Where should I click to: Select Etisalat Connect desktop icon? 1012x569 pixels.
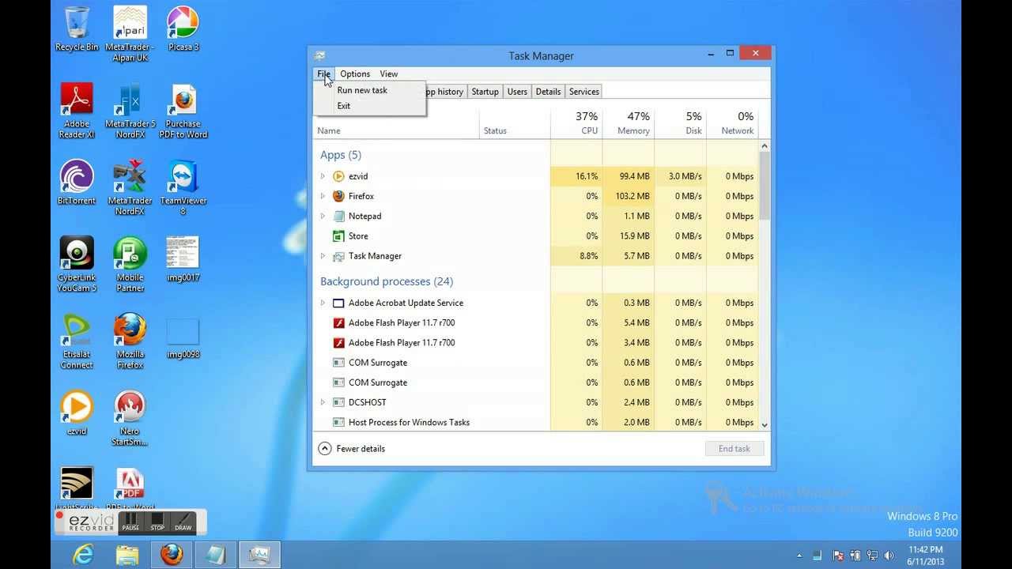tap(77, 341)
